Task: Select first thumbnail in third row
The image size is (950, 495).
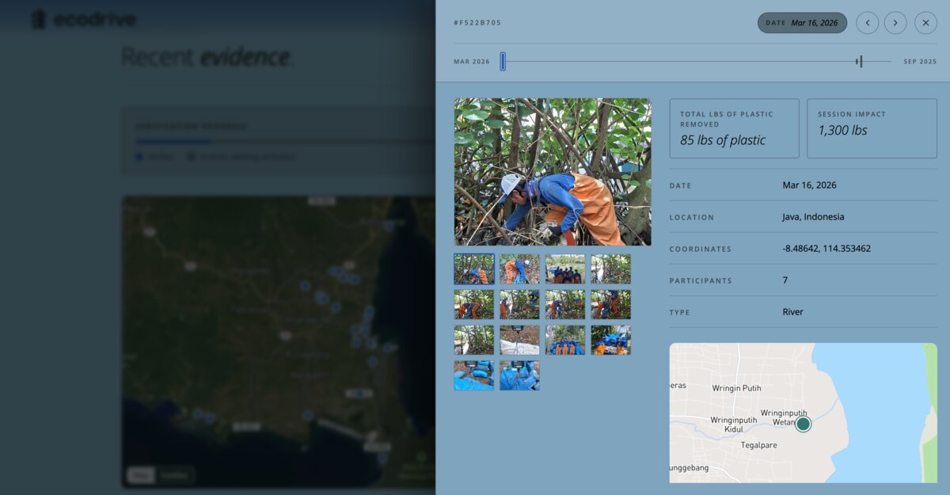Action: pyautogui.click(x=474, y=340)
